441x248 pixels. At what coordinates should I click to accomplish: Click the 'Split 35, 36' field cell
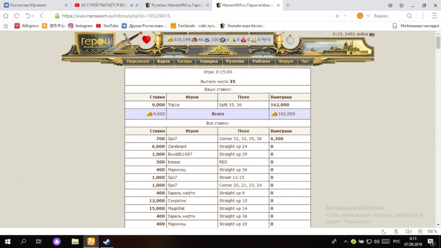click(243, 104)
